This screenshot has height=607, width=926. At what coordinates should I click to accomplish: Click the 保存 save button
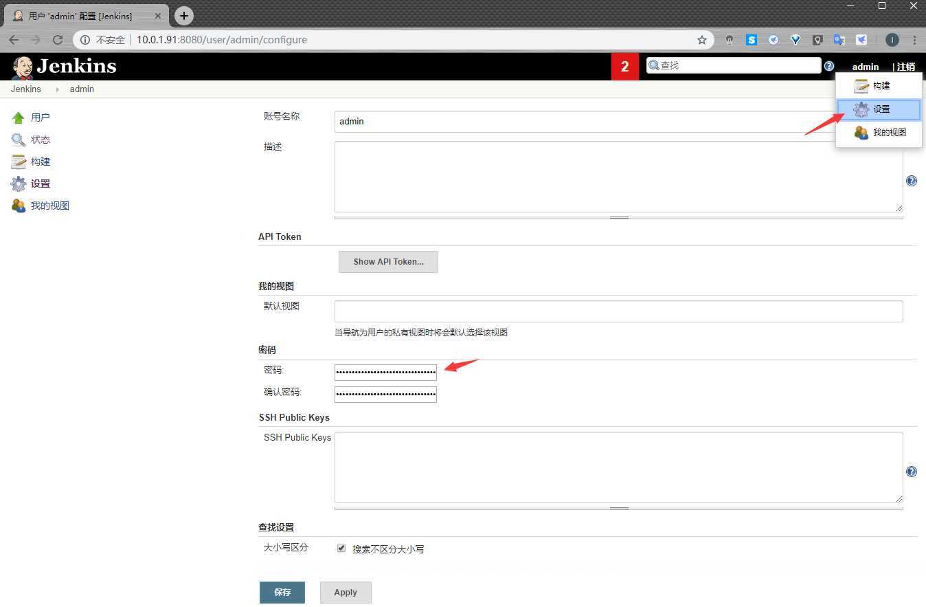coord(282,593)
